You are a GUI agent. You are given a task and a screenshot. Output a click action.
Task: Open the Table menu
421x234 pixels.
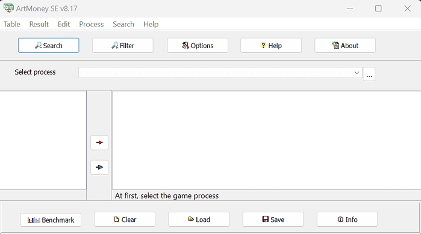point(12,24)
